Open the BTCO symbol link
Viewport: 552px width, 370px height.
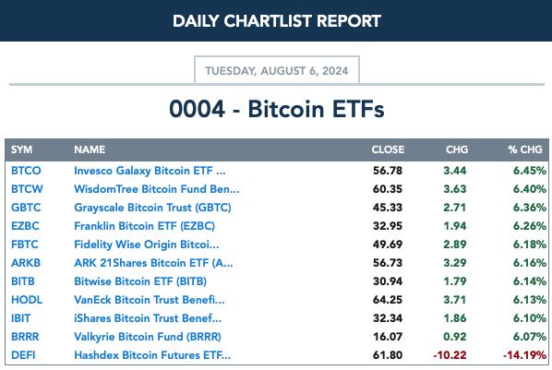26,171
